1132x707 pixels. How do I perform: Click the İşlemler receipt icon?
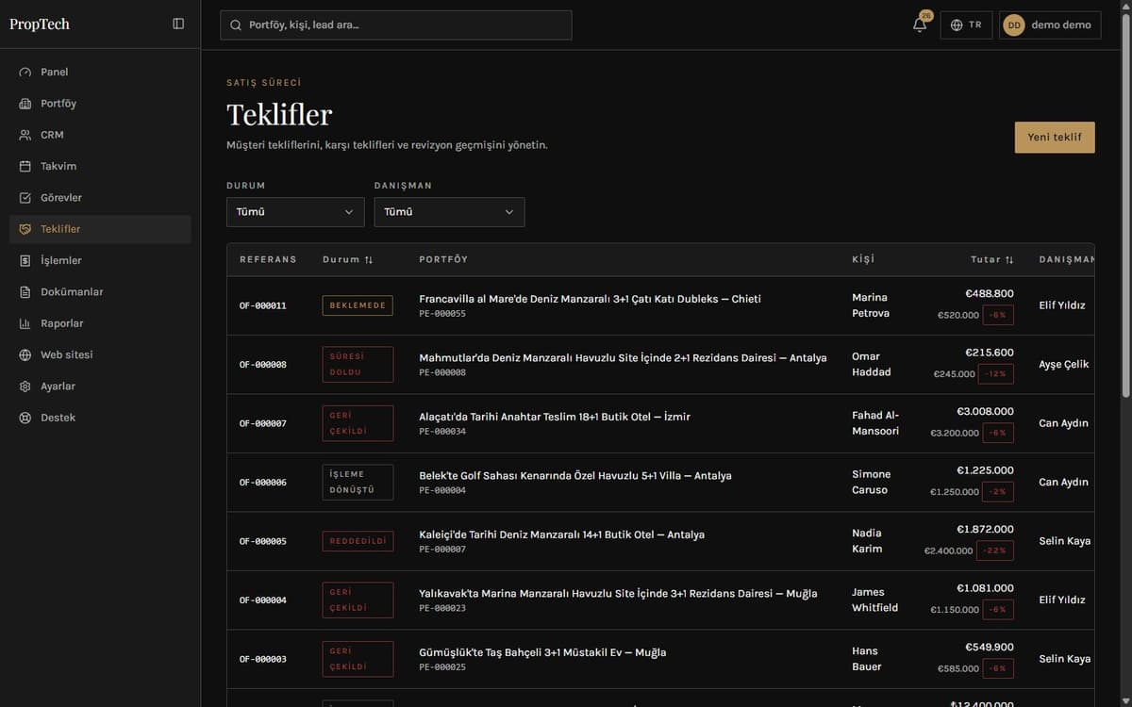pyautogui.click(x=25, y=261)
